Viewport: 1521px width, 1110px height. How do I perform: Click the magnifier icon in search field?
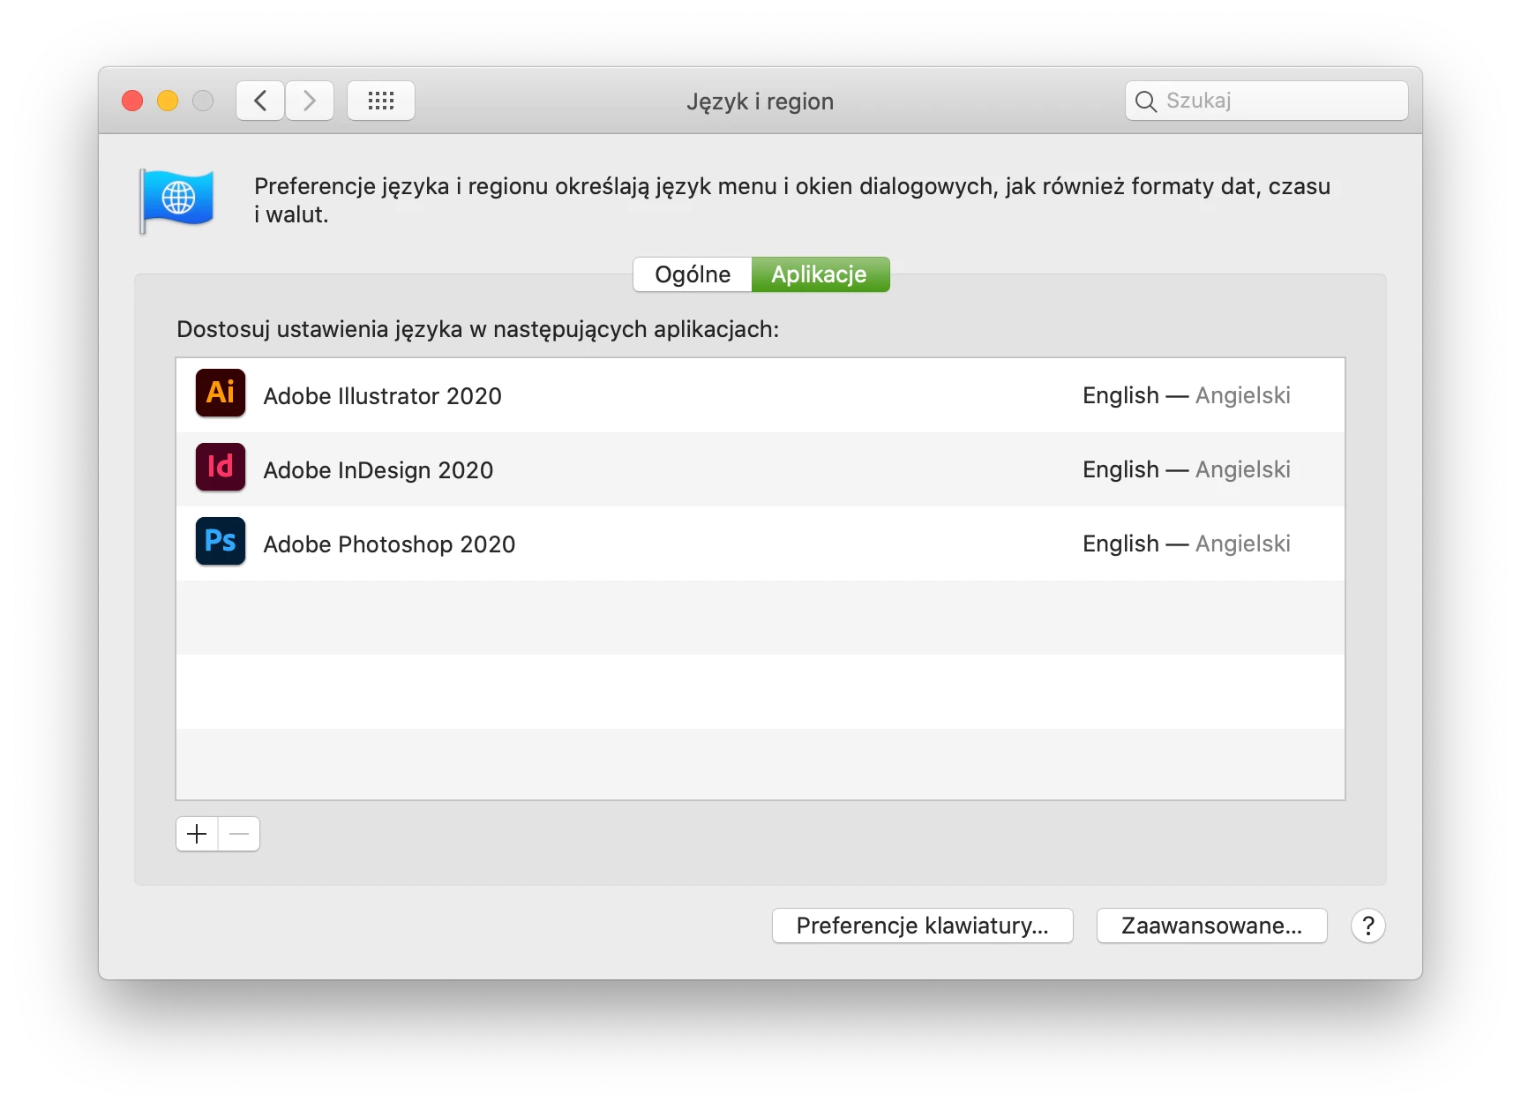[x=1146, y=101]
